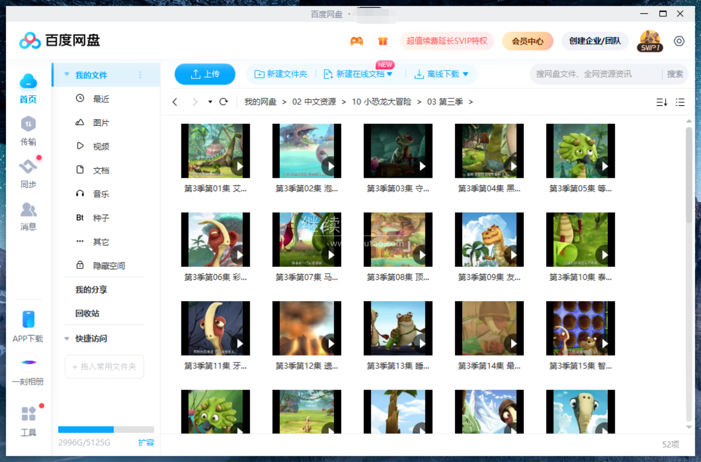The image size is (701, 462).
Task: Click the gift box icon
Action: (383, 41)
